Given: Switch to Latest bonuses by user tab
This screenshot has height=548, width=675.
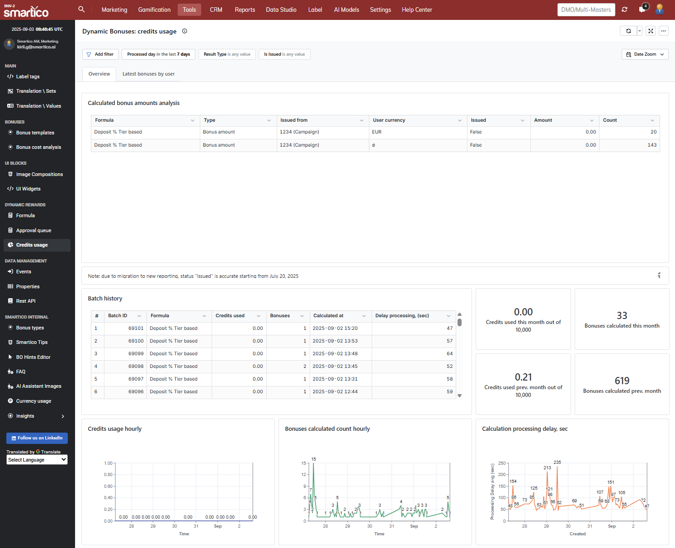Looking at the screenshot, I should (x=148, y=74).
